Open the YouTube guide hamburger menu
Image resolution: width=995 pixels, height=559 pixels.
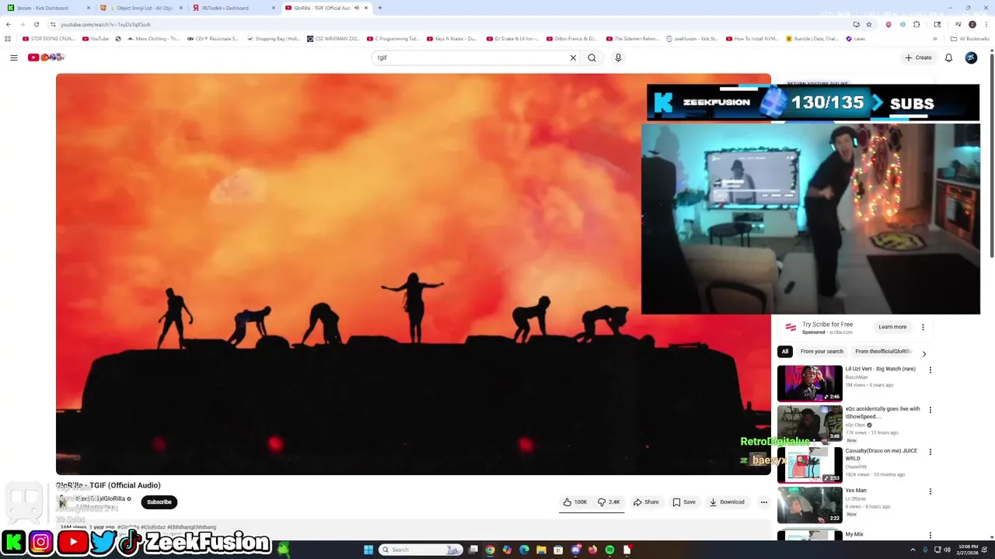pos(13,57)
